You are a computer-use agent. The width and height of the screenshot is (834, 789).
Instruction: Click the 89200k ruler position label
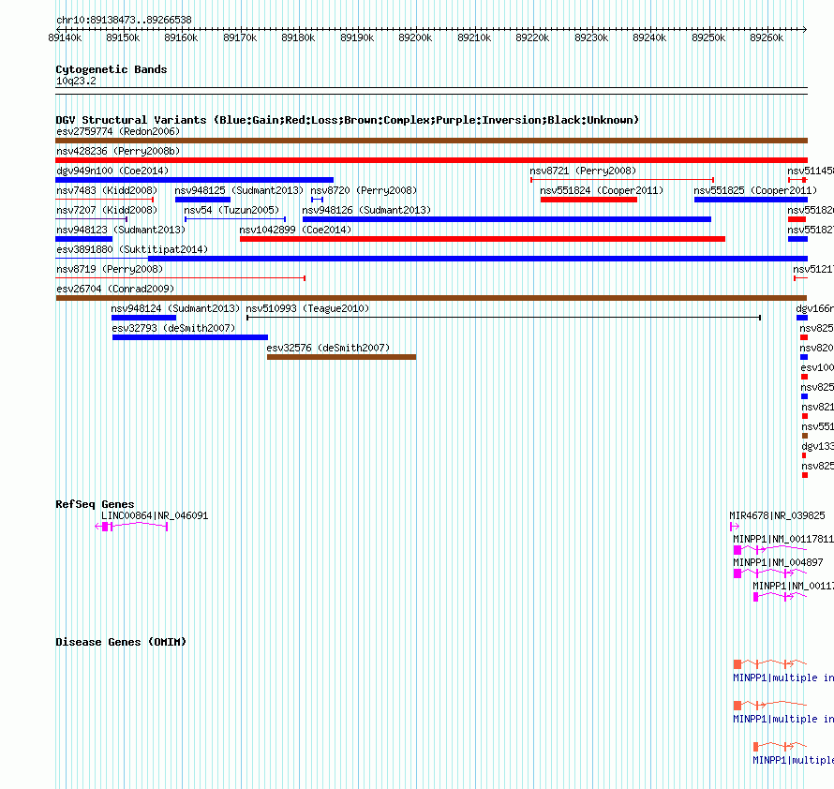(415, 37)
